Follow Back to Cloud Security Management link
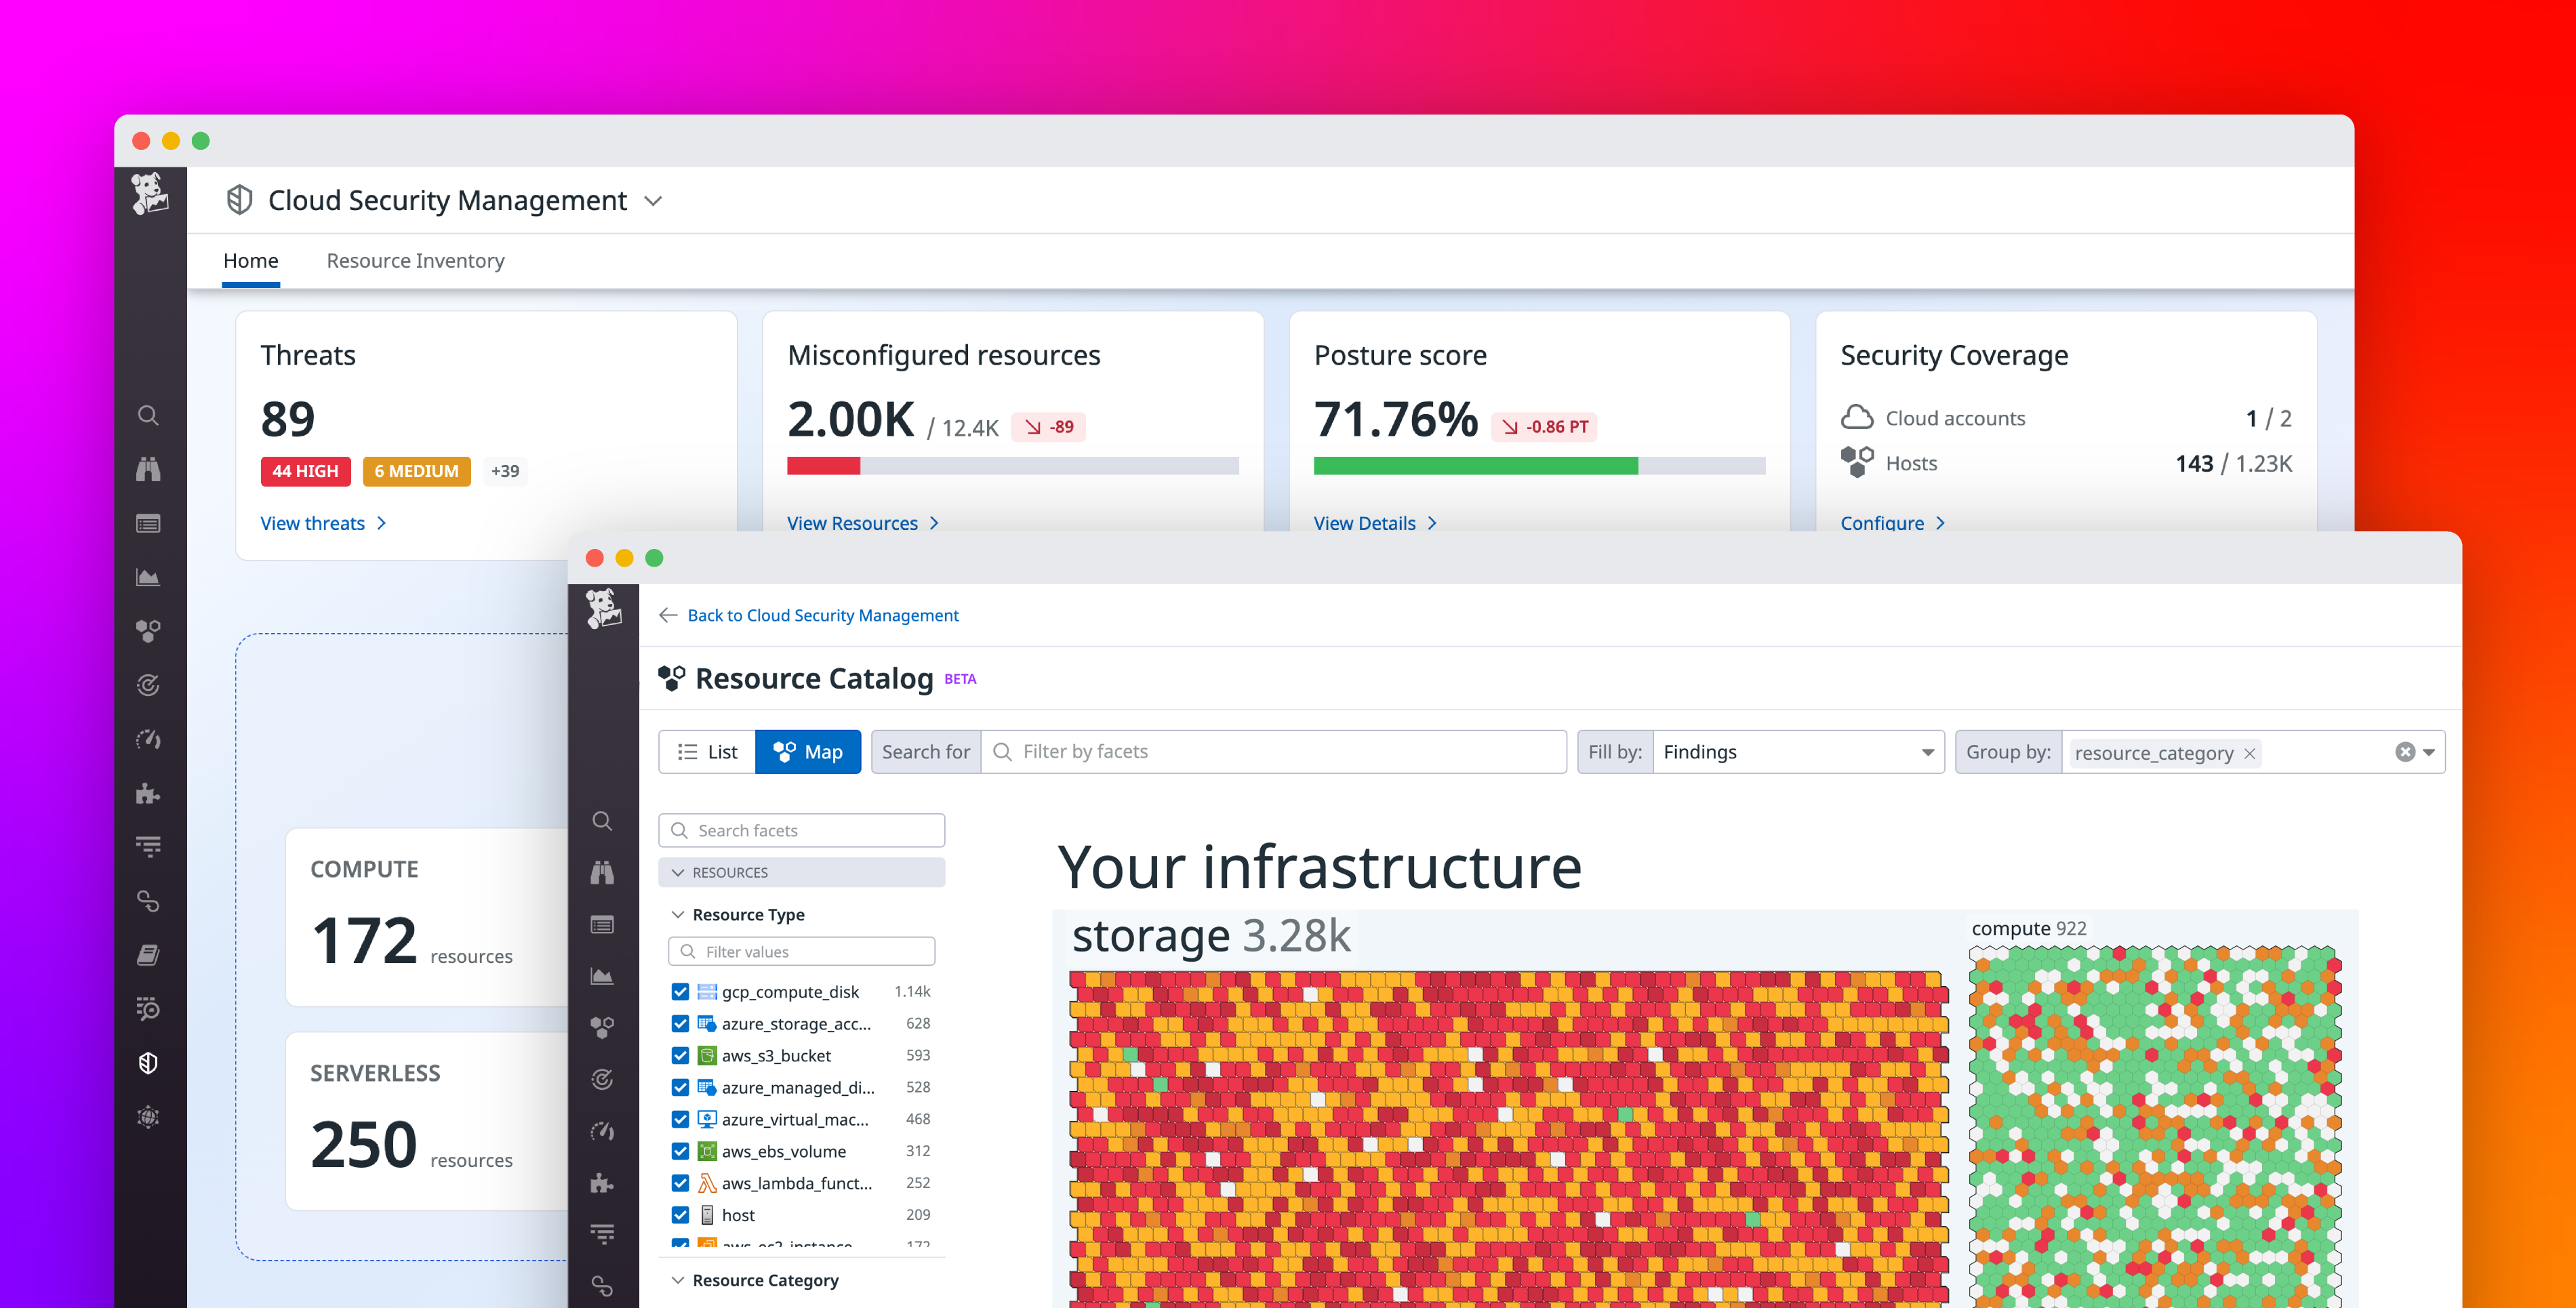The height and width of the screenshot is (1308, 2576). 822,615
